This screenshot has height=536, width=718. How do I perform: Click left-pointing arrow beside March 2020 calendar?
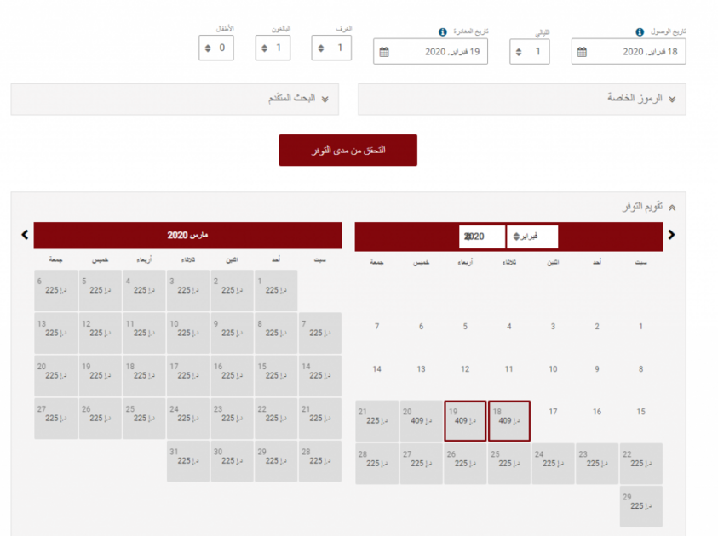click(x=25, y=234)
